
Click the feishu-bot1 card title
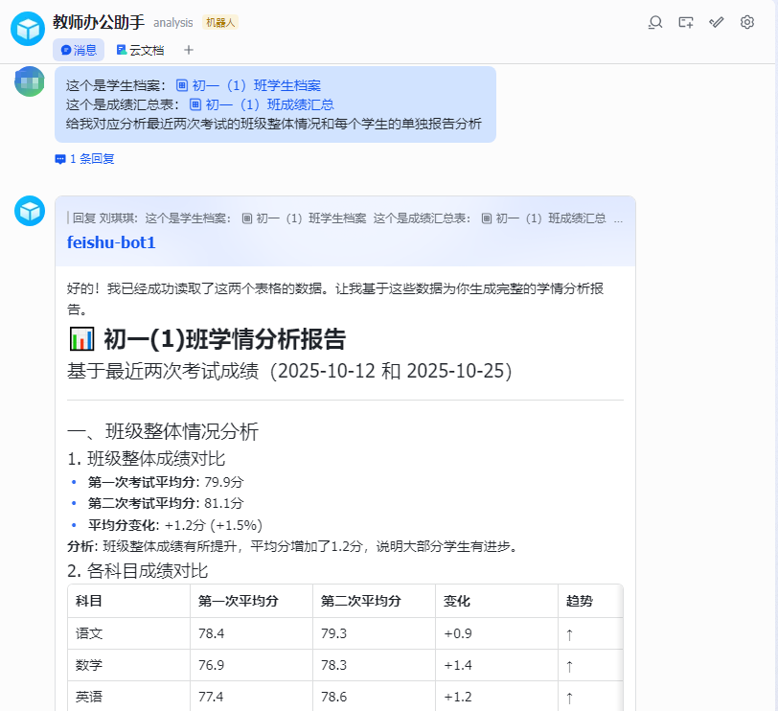111,242
